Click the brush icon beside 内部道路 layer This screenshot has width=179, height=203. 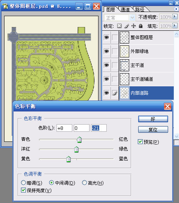pyautogui.click(x=115, y=93)
